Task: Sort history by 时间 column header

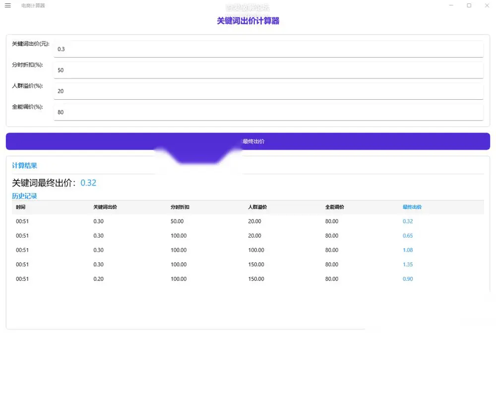Action: click(x=20, y=207)
